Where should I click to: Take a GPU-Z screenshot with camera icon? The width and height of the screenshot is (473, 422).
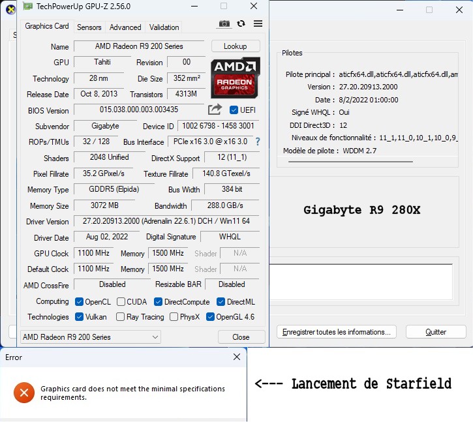(x=224, y=23)
